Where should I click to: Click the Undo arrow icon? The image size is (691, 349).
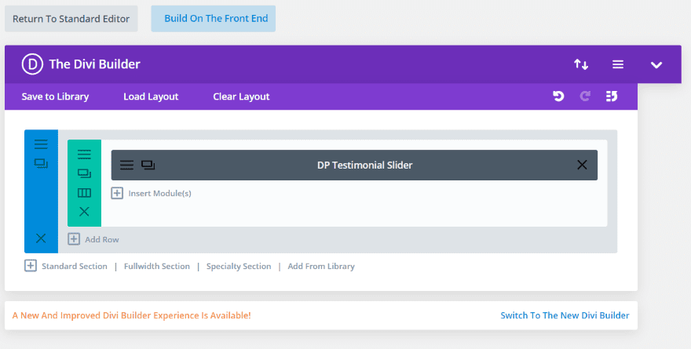(x=558, y=96)
